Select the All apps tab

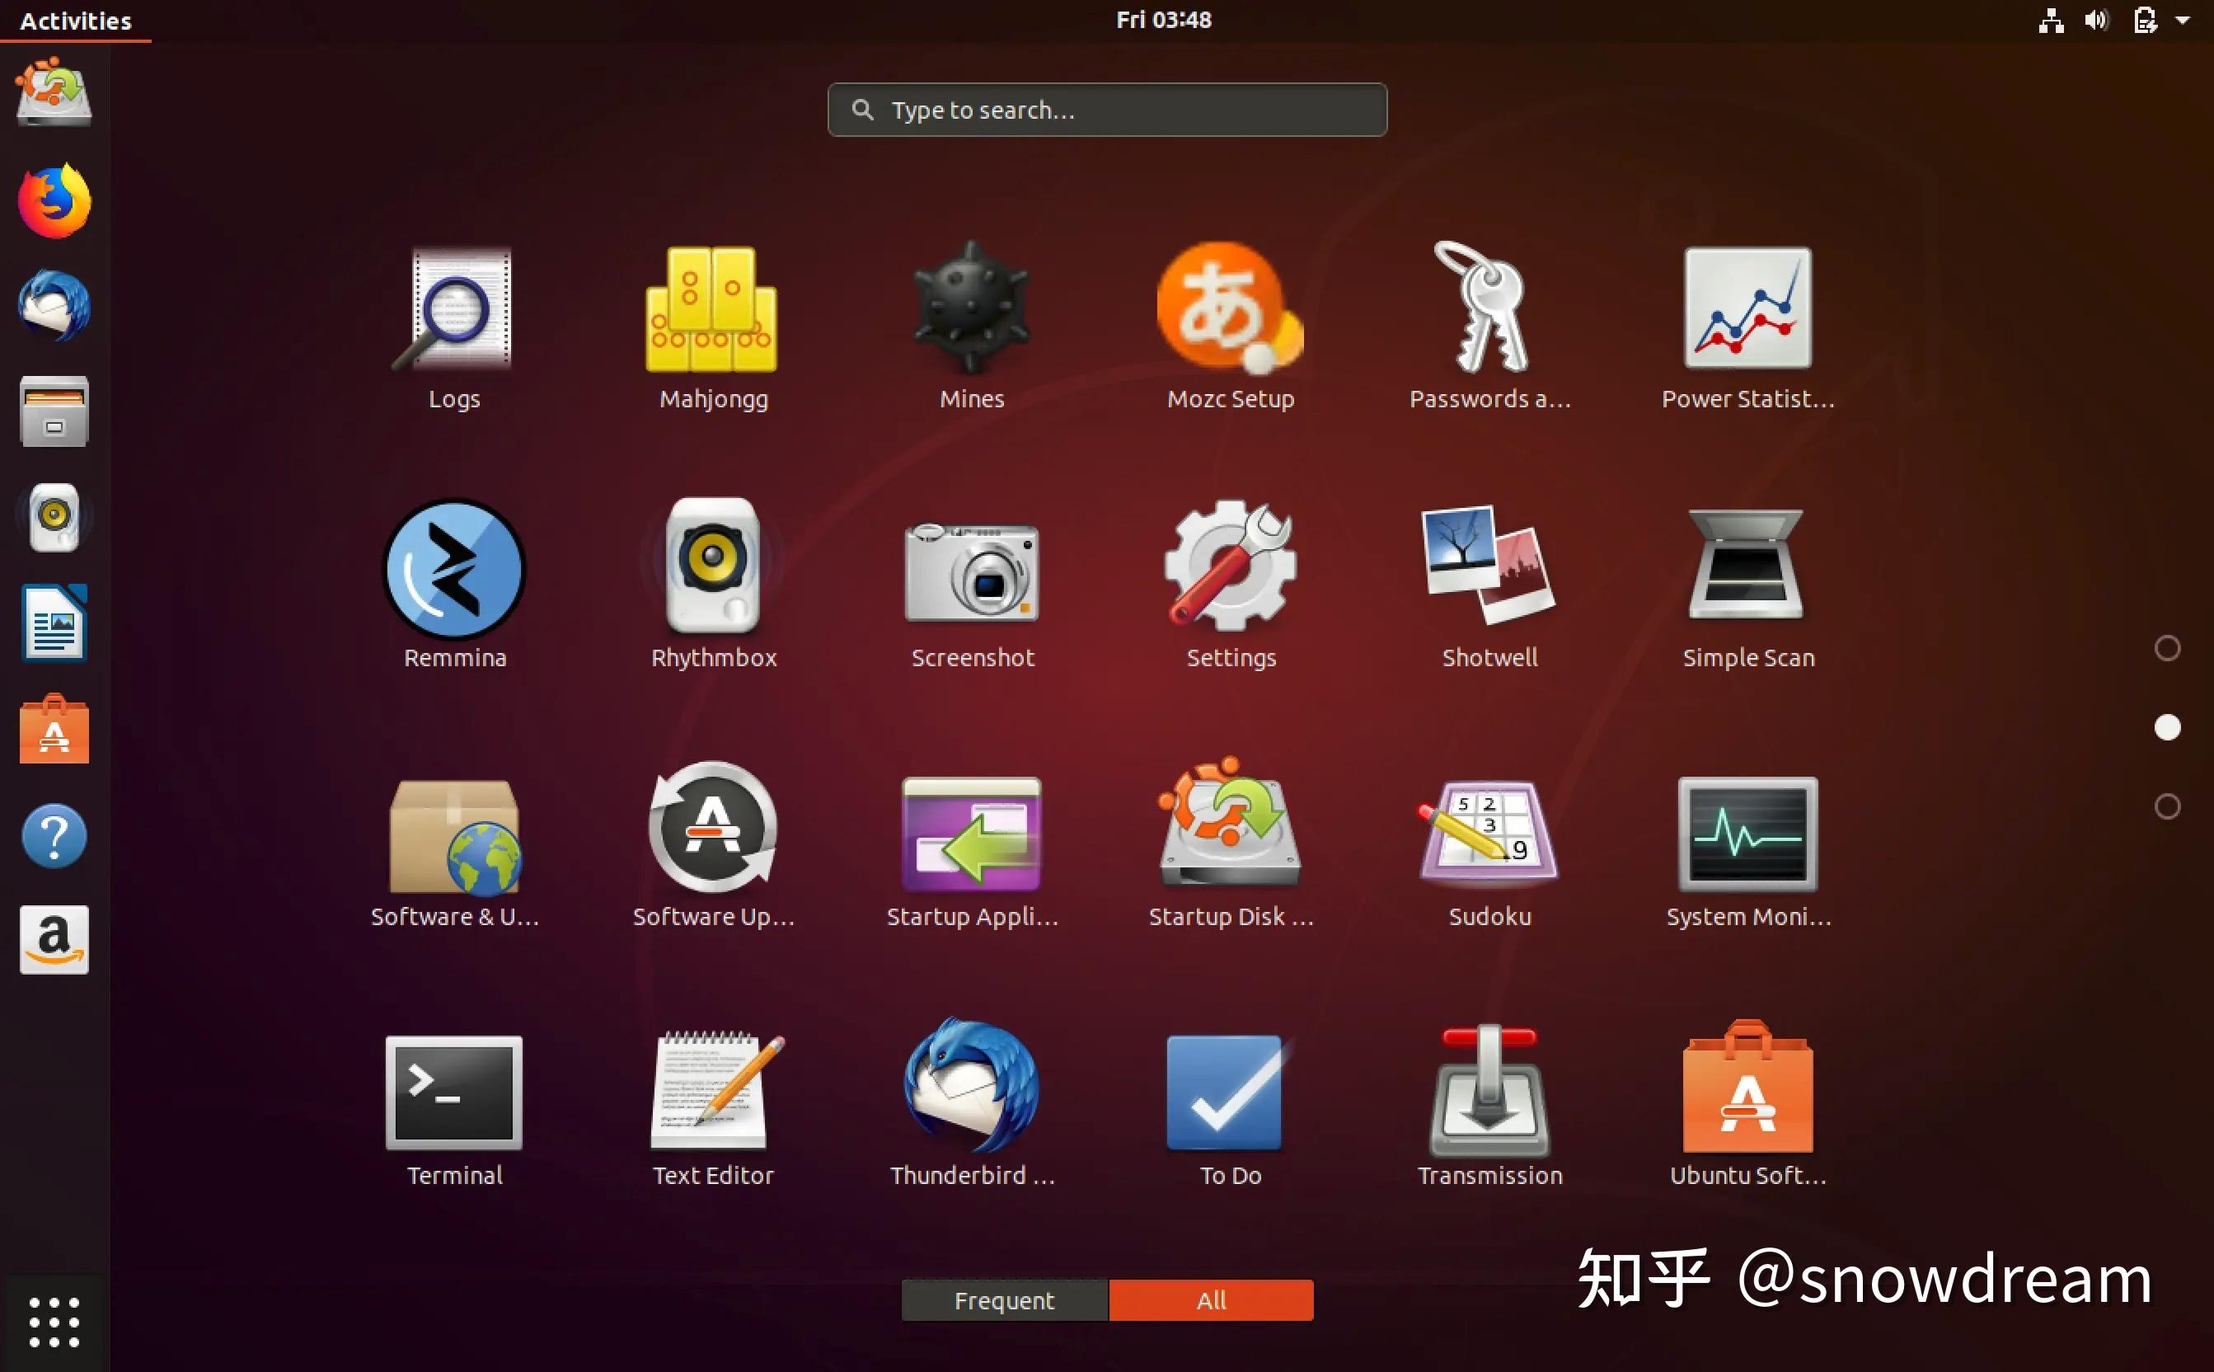point(1211,1300)
